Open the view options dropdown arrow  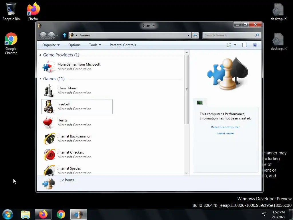coord(235,45)
